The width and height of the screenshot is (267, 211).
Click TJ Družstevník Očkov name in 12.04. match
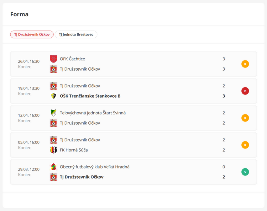coord(80,123)
